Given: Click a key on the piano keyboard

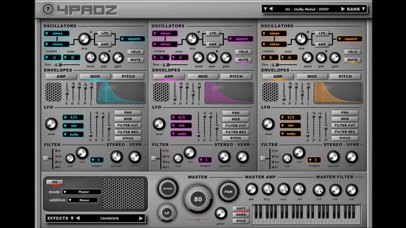Looking at the screenshot, I should click(x=306, y=215).
